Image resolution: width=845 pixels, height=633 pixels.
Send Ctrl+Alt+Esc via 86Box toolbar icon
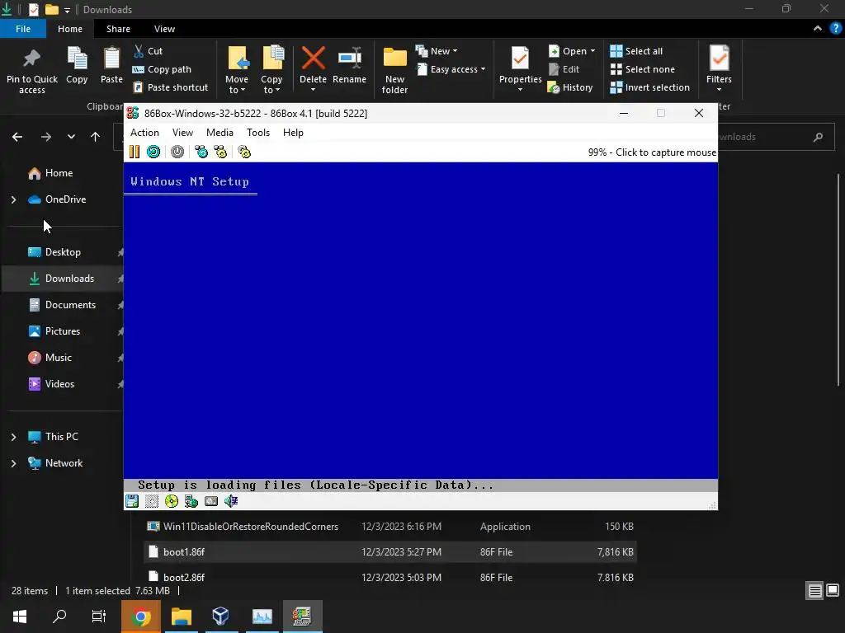click(220, 152)
